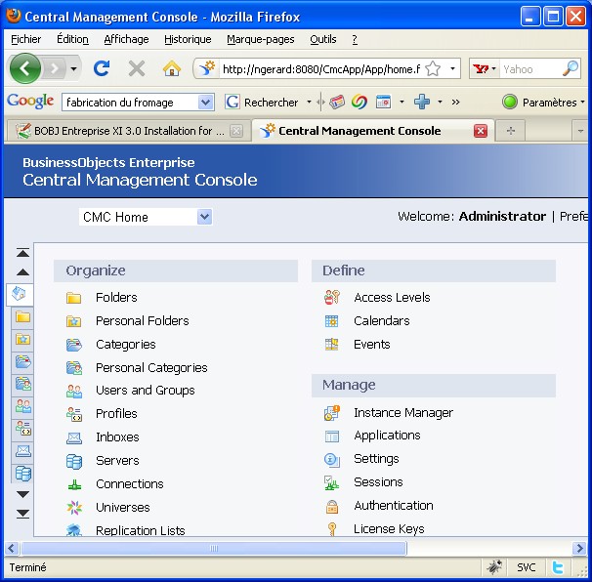Click the sidebar jump-to-top arrow
The image size is (592, 582).
[23, 253]
